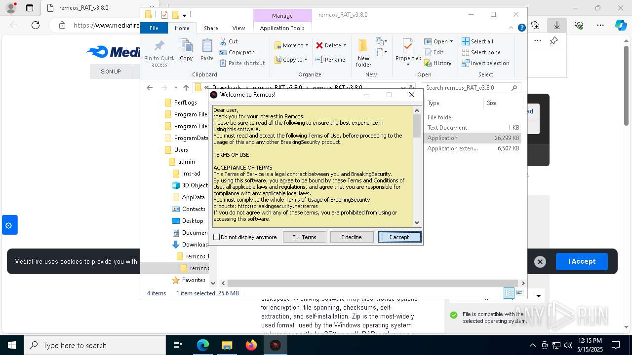Select Contacts folder in tree

[x=194, y=209]
